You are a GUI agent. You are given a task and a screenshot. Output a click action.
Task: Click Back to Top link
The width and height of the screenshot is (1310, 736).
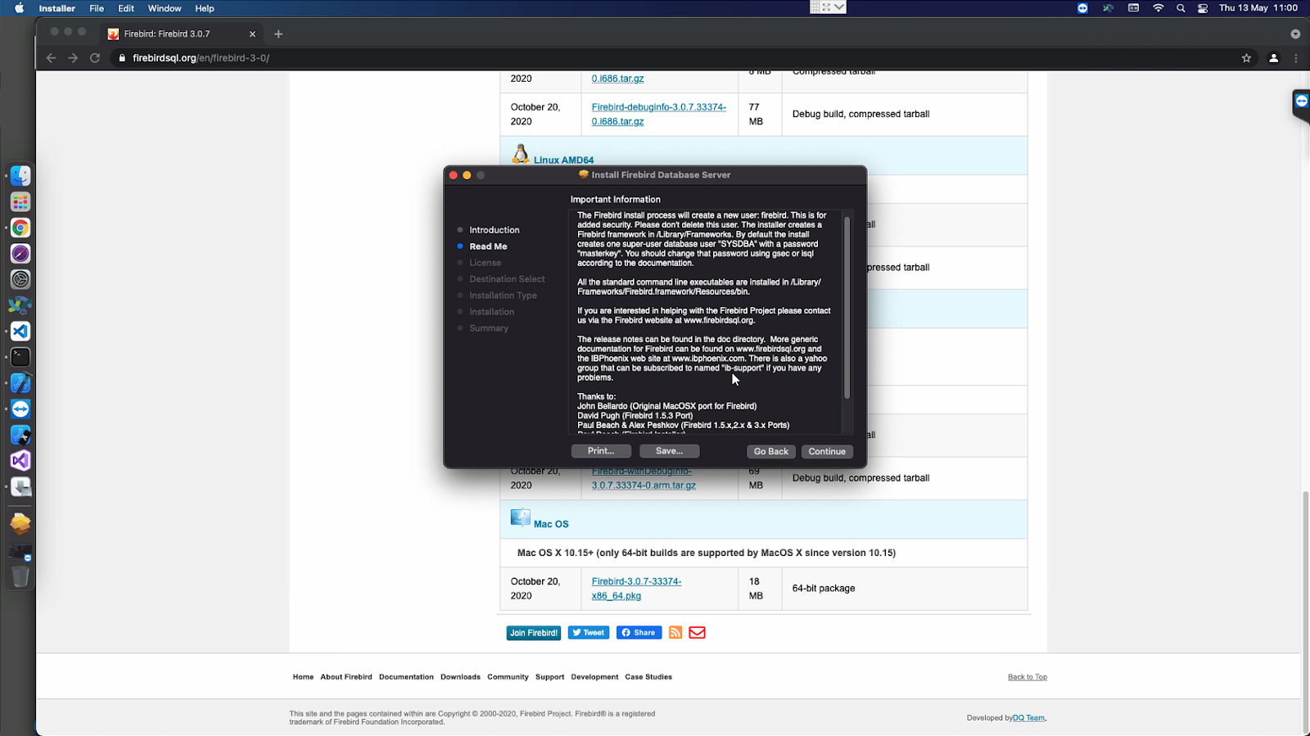[x=1028, y=677]
